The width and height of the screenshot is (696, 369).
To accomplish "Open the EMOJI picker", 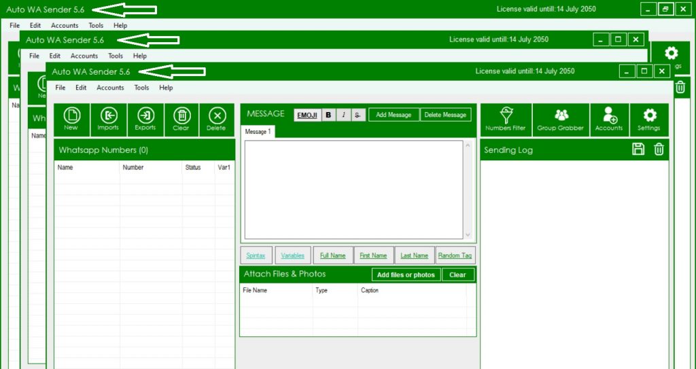I will pos(307,115).
